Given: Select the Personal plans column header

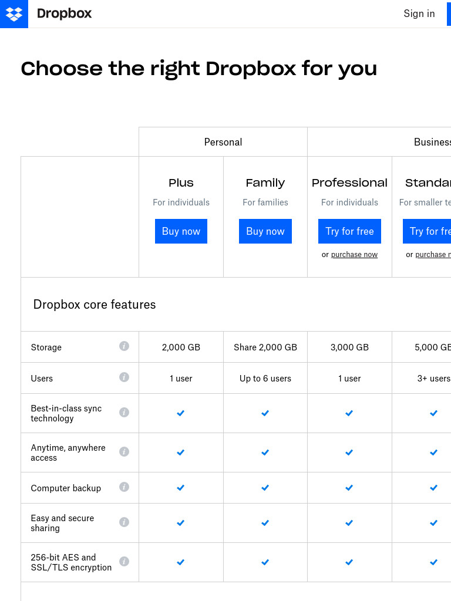Looking at the screenshot, I should coord(223,142).
